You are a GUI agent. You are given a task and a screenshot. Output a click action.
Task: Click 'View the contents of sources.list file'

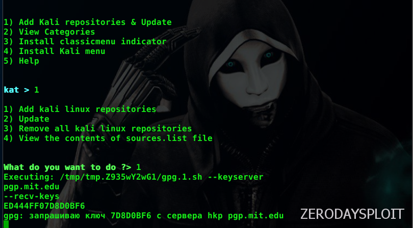tap(108, 138)
